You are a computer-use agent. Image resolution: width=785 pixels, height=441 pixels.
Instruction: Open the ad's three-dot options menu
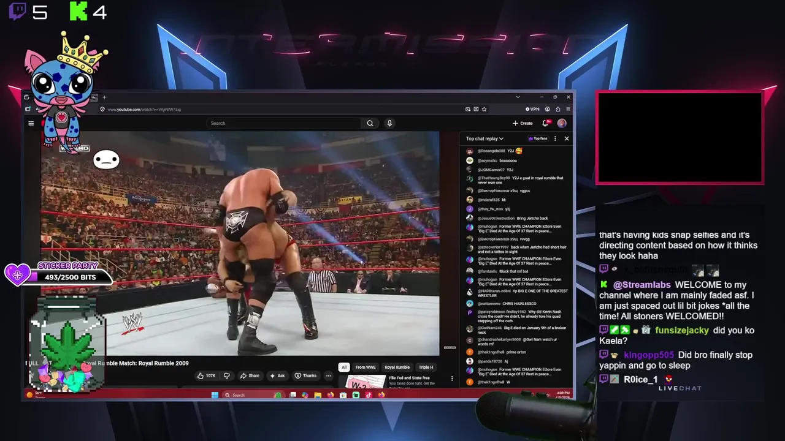point(452,379)
